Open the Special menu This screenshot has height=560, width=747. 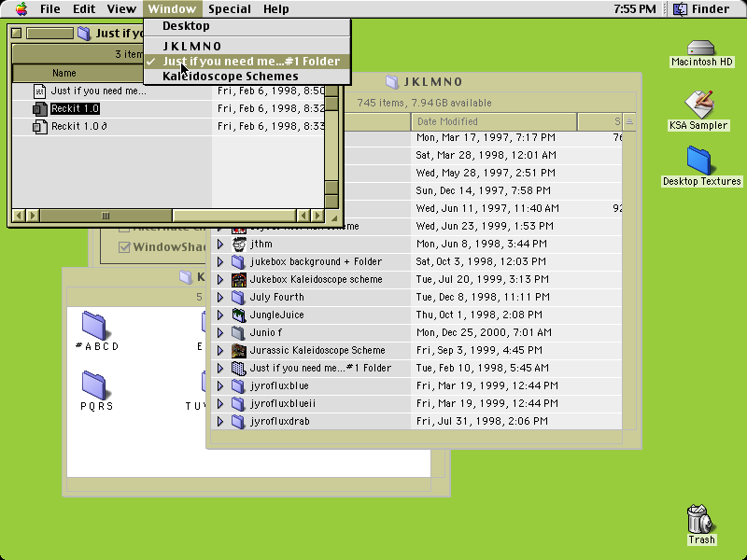point(229,8)
